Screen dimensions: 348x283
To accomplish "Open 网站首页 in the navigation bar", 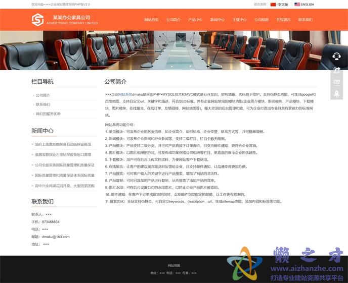I will coord(151,20).
